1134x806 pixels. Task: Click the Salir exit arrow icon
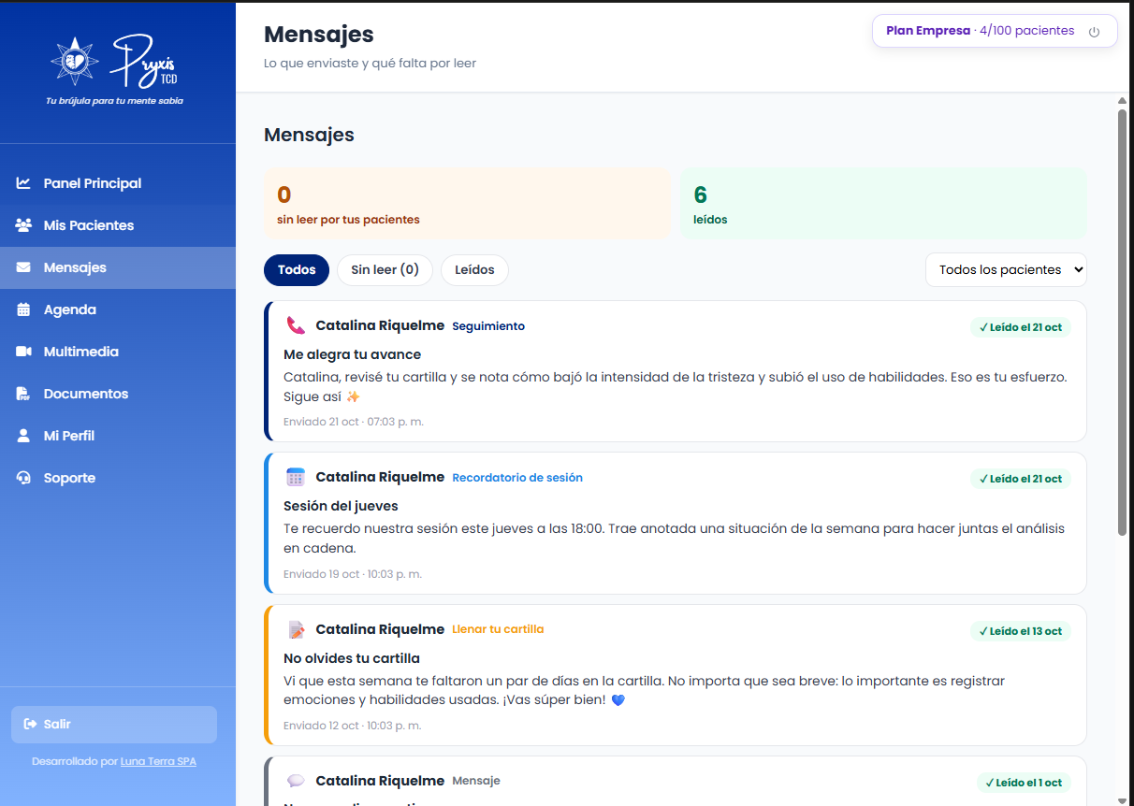click(30, 724)
